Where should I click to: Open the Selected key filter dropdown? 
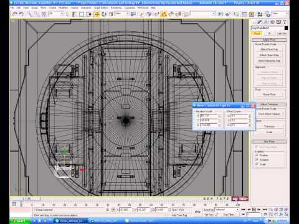tap(227, 210)
